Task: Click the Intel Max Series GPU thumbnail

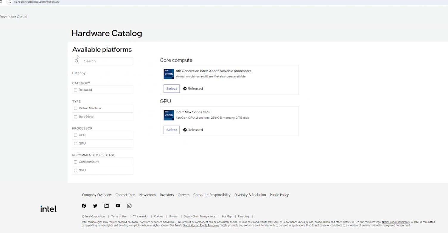Action: (x=169, y=115)
